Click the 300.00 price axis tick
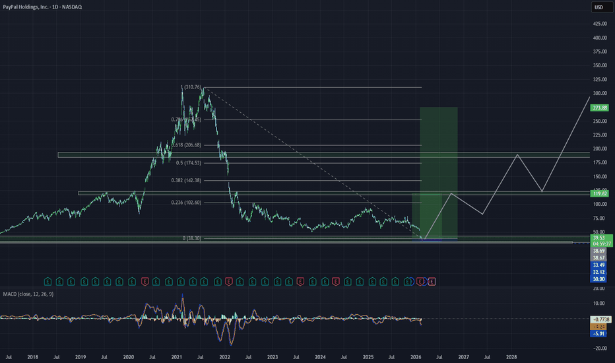615x363 pixels. [600, 94]
